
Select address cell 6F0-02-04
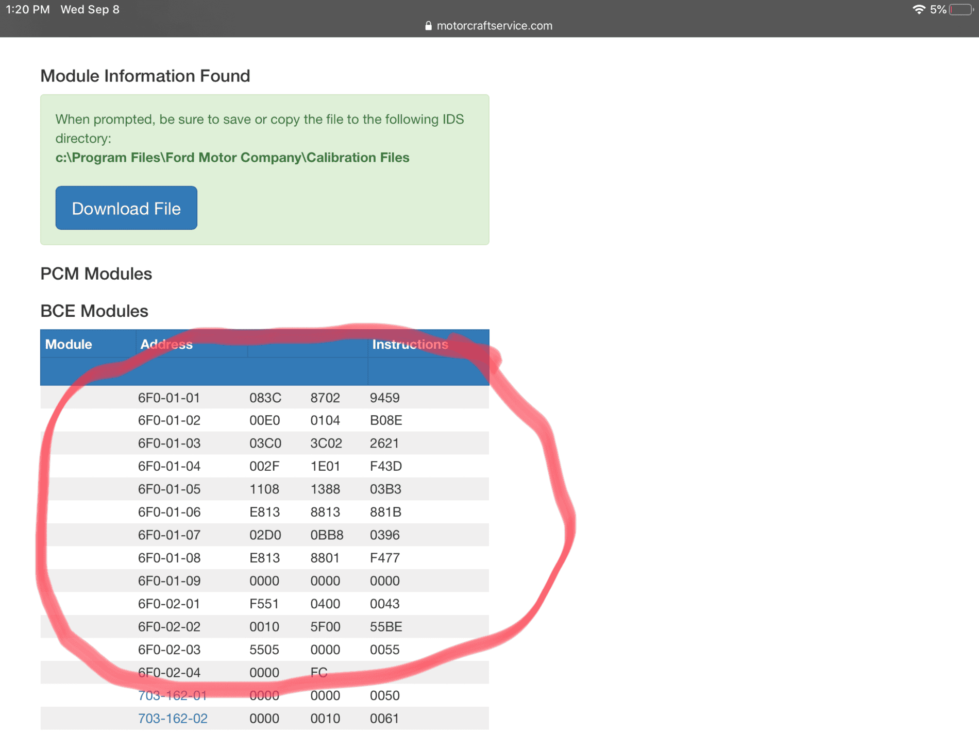tap(169, 672)
